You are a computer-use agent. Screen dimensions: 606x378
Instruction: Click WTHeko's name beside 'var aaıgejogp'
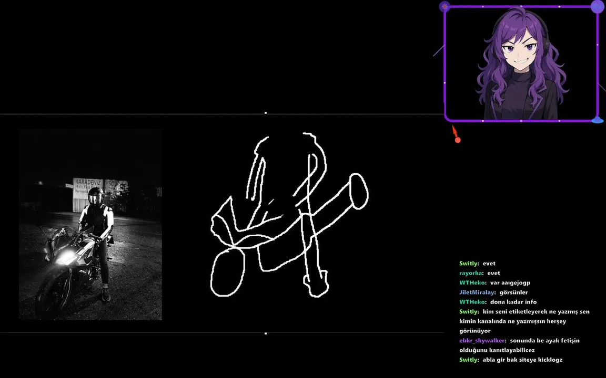coord(472,283)
